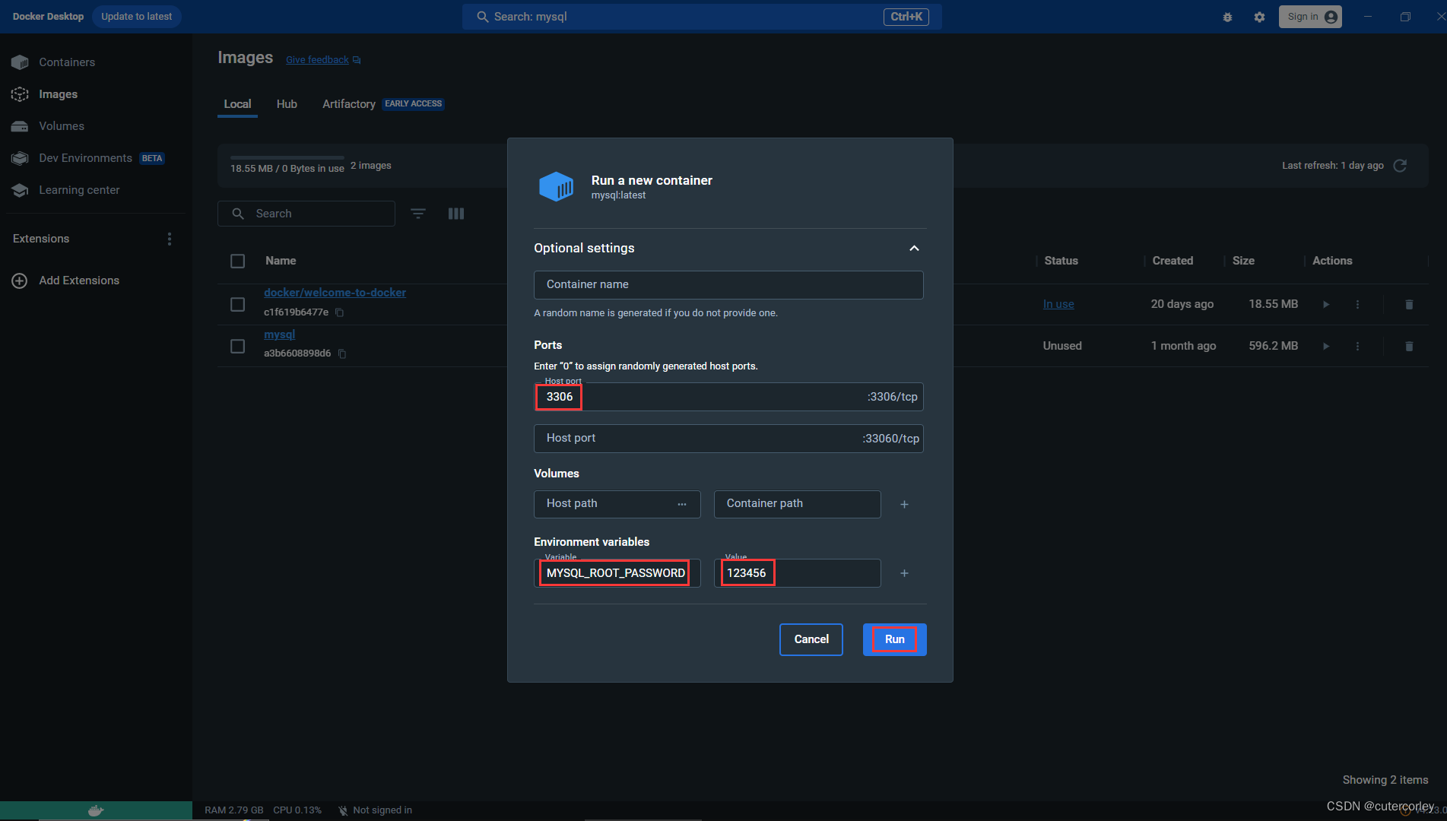This screenshot has width=1447, height=821.
Task: Toggle the docker/welcome-to-docker row checkbox
Action: pos(238,305)
